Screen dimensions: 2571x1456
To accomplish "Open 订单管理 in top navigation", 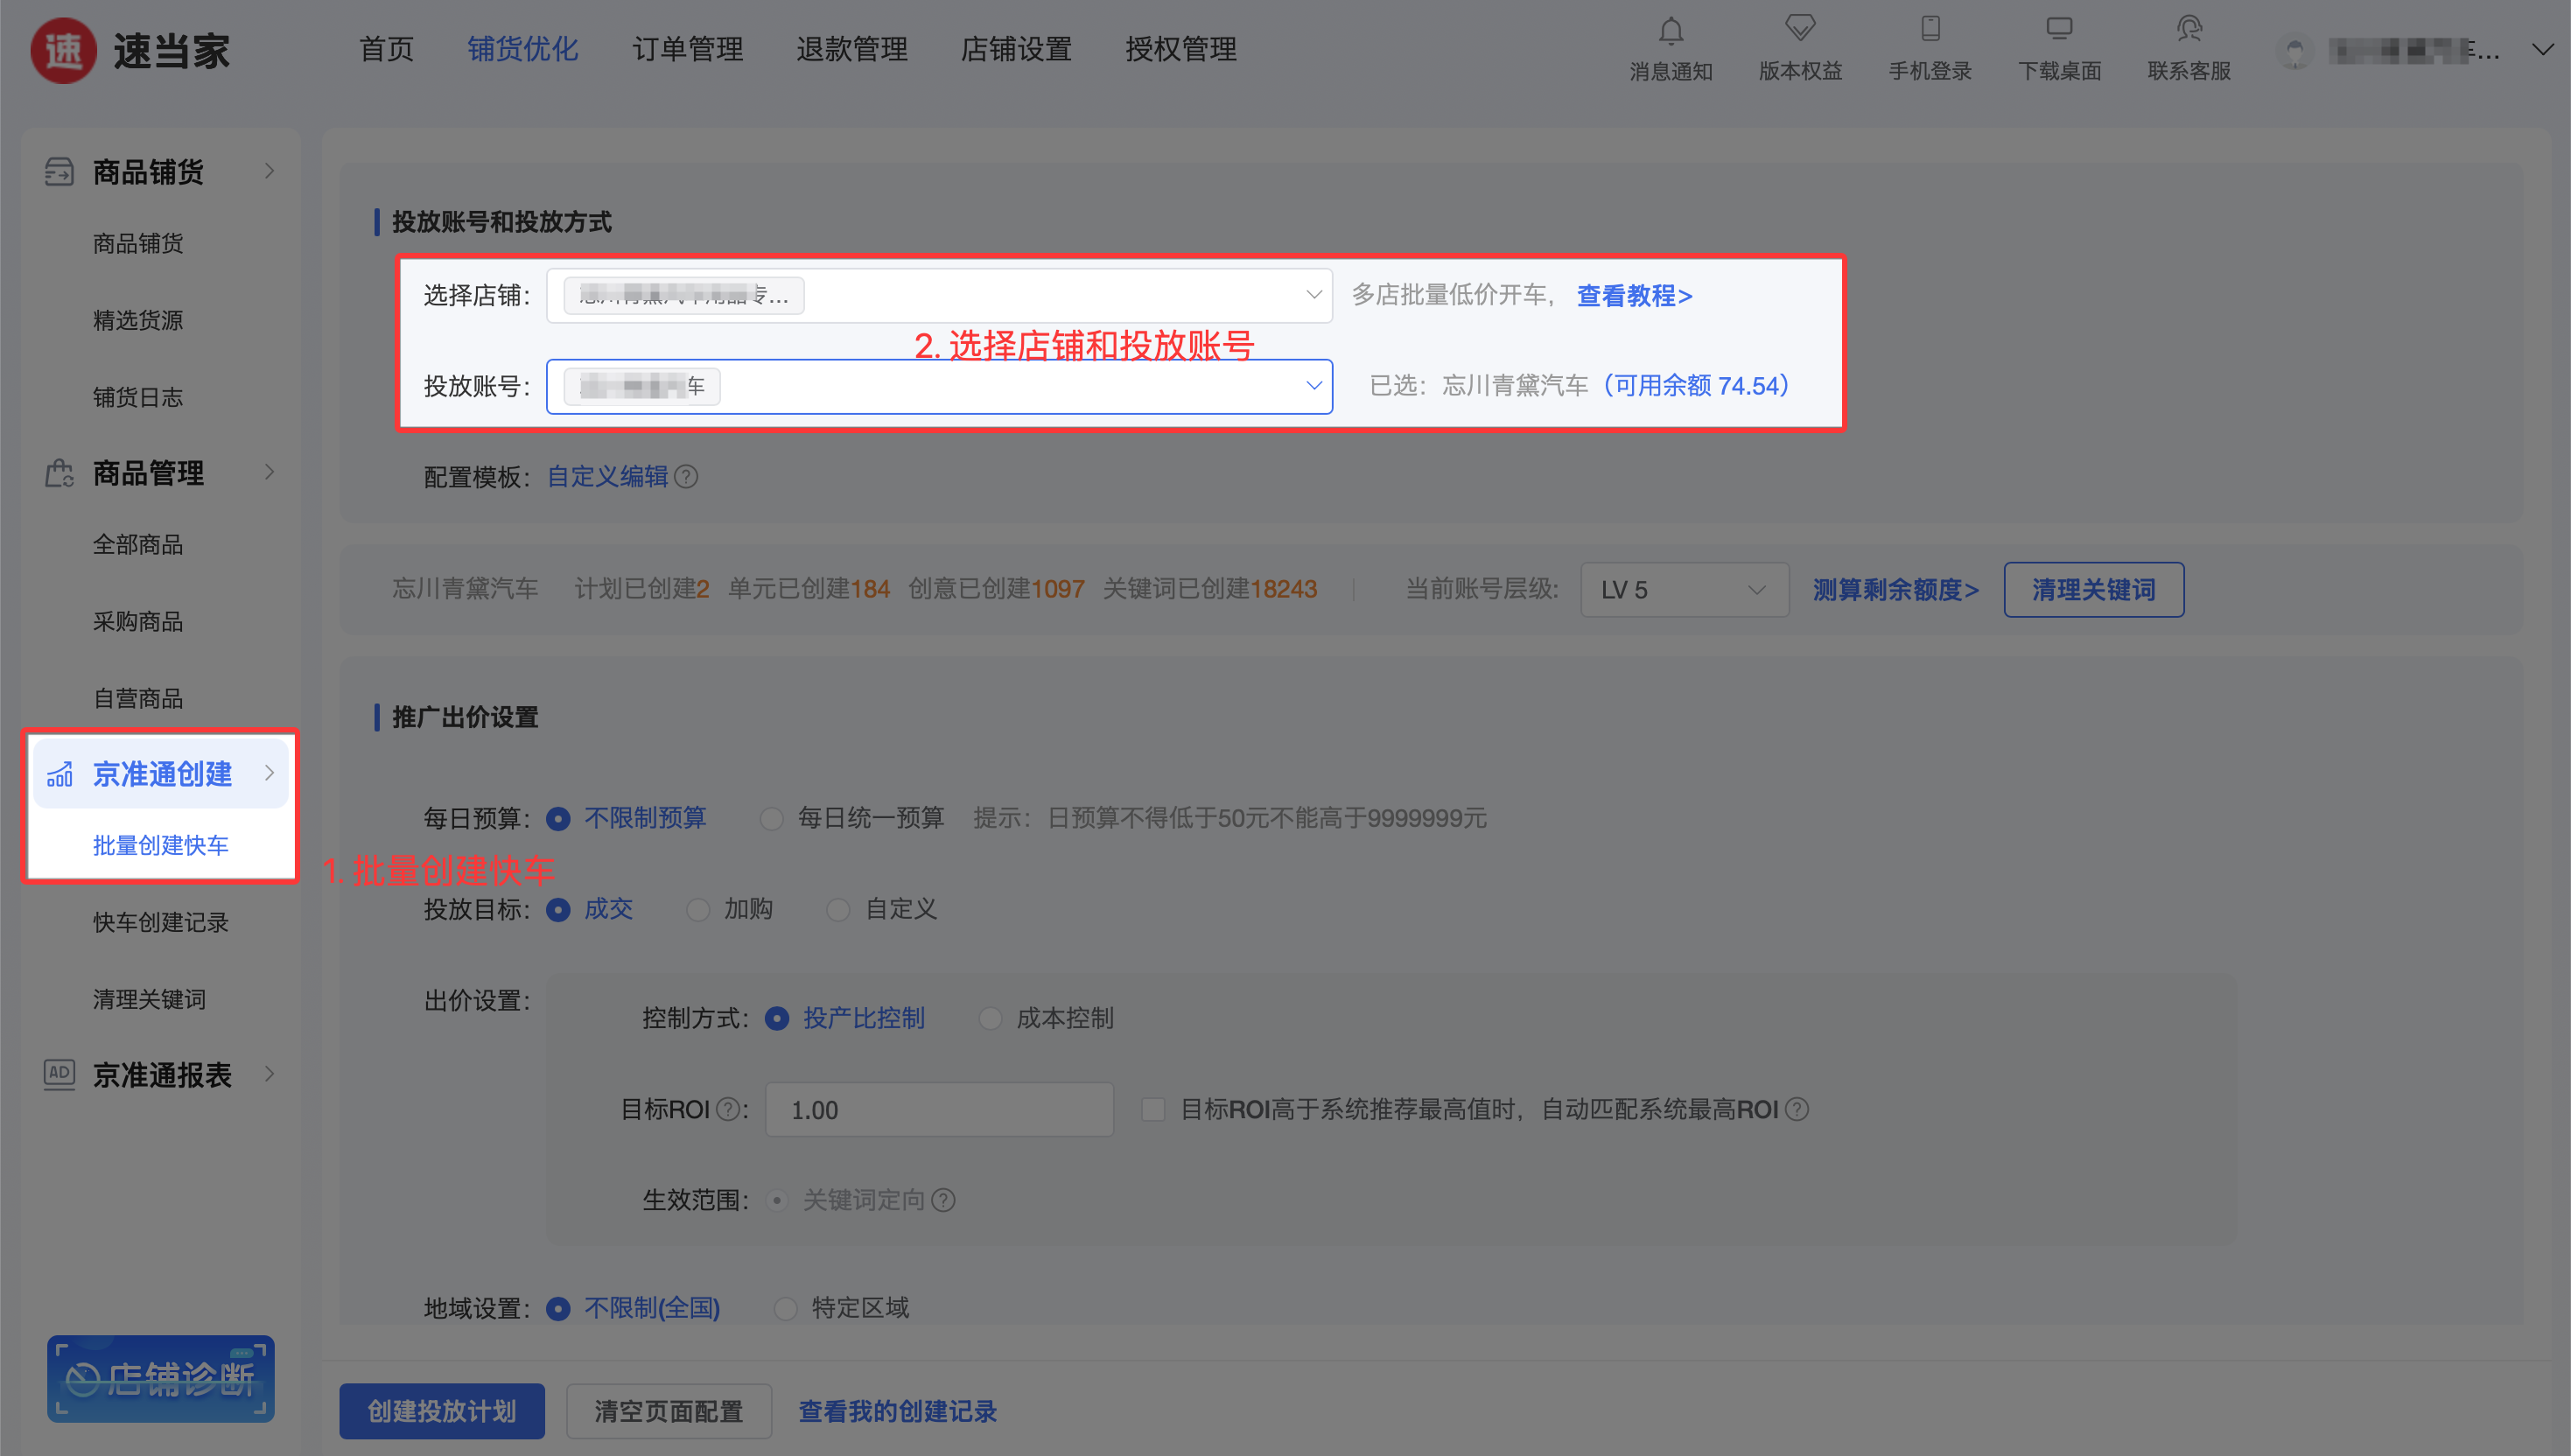I will tap(687, 49).
